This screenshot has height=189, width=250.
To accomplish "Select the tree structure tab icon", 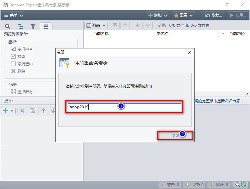I will coord(20,26).
